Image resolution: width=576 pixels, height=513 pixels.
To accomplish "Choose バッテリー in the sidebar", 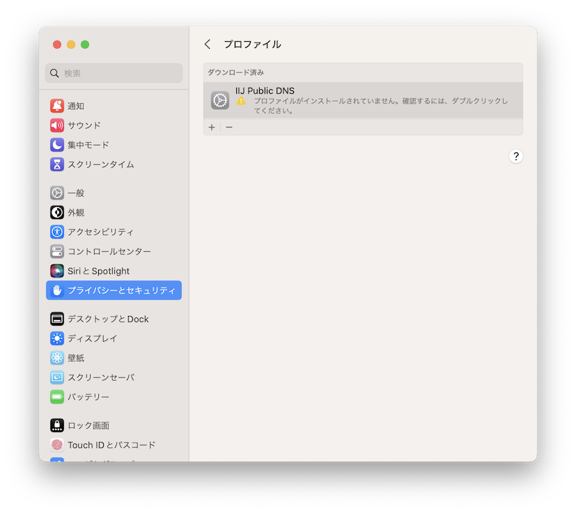I will pos(114,397).
